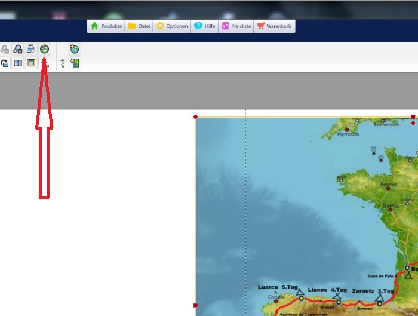Open the Hilfe menu

205,26
